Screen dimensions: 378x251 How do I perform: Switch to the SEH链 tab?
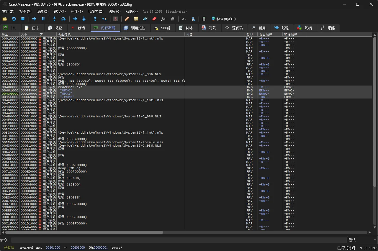(x=163, y=28)
